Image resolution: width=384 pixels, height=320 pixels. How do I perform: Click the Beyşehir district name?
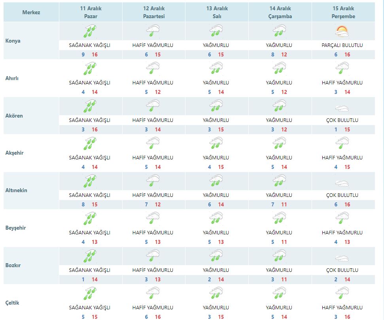[16, 228]
